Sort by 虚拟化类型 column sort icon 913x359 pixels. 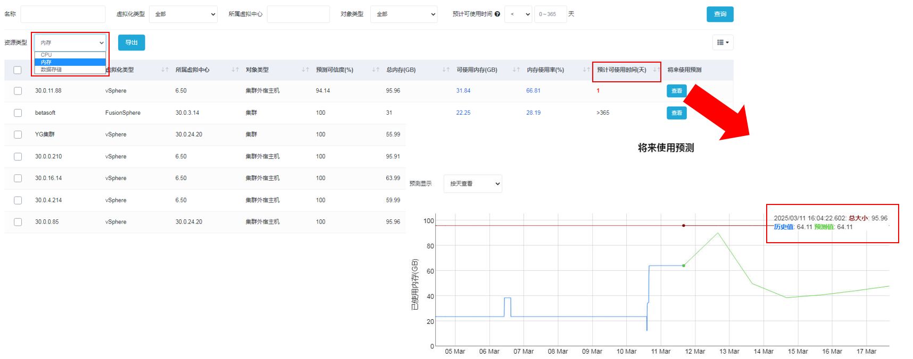click(165, 70)
